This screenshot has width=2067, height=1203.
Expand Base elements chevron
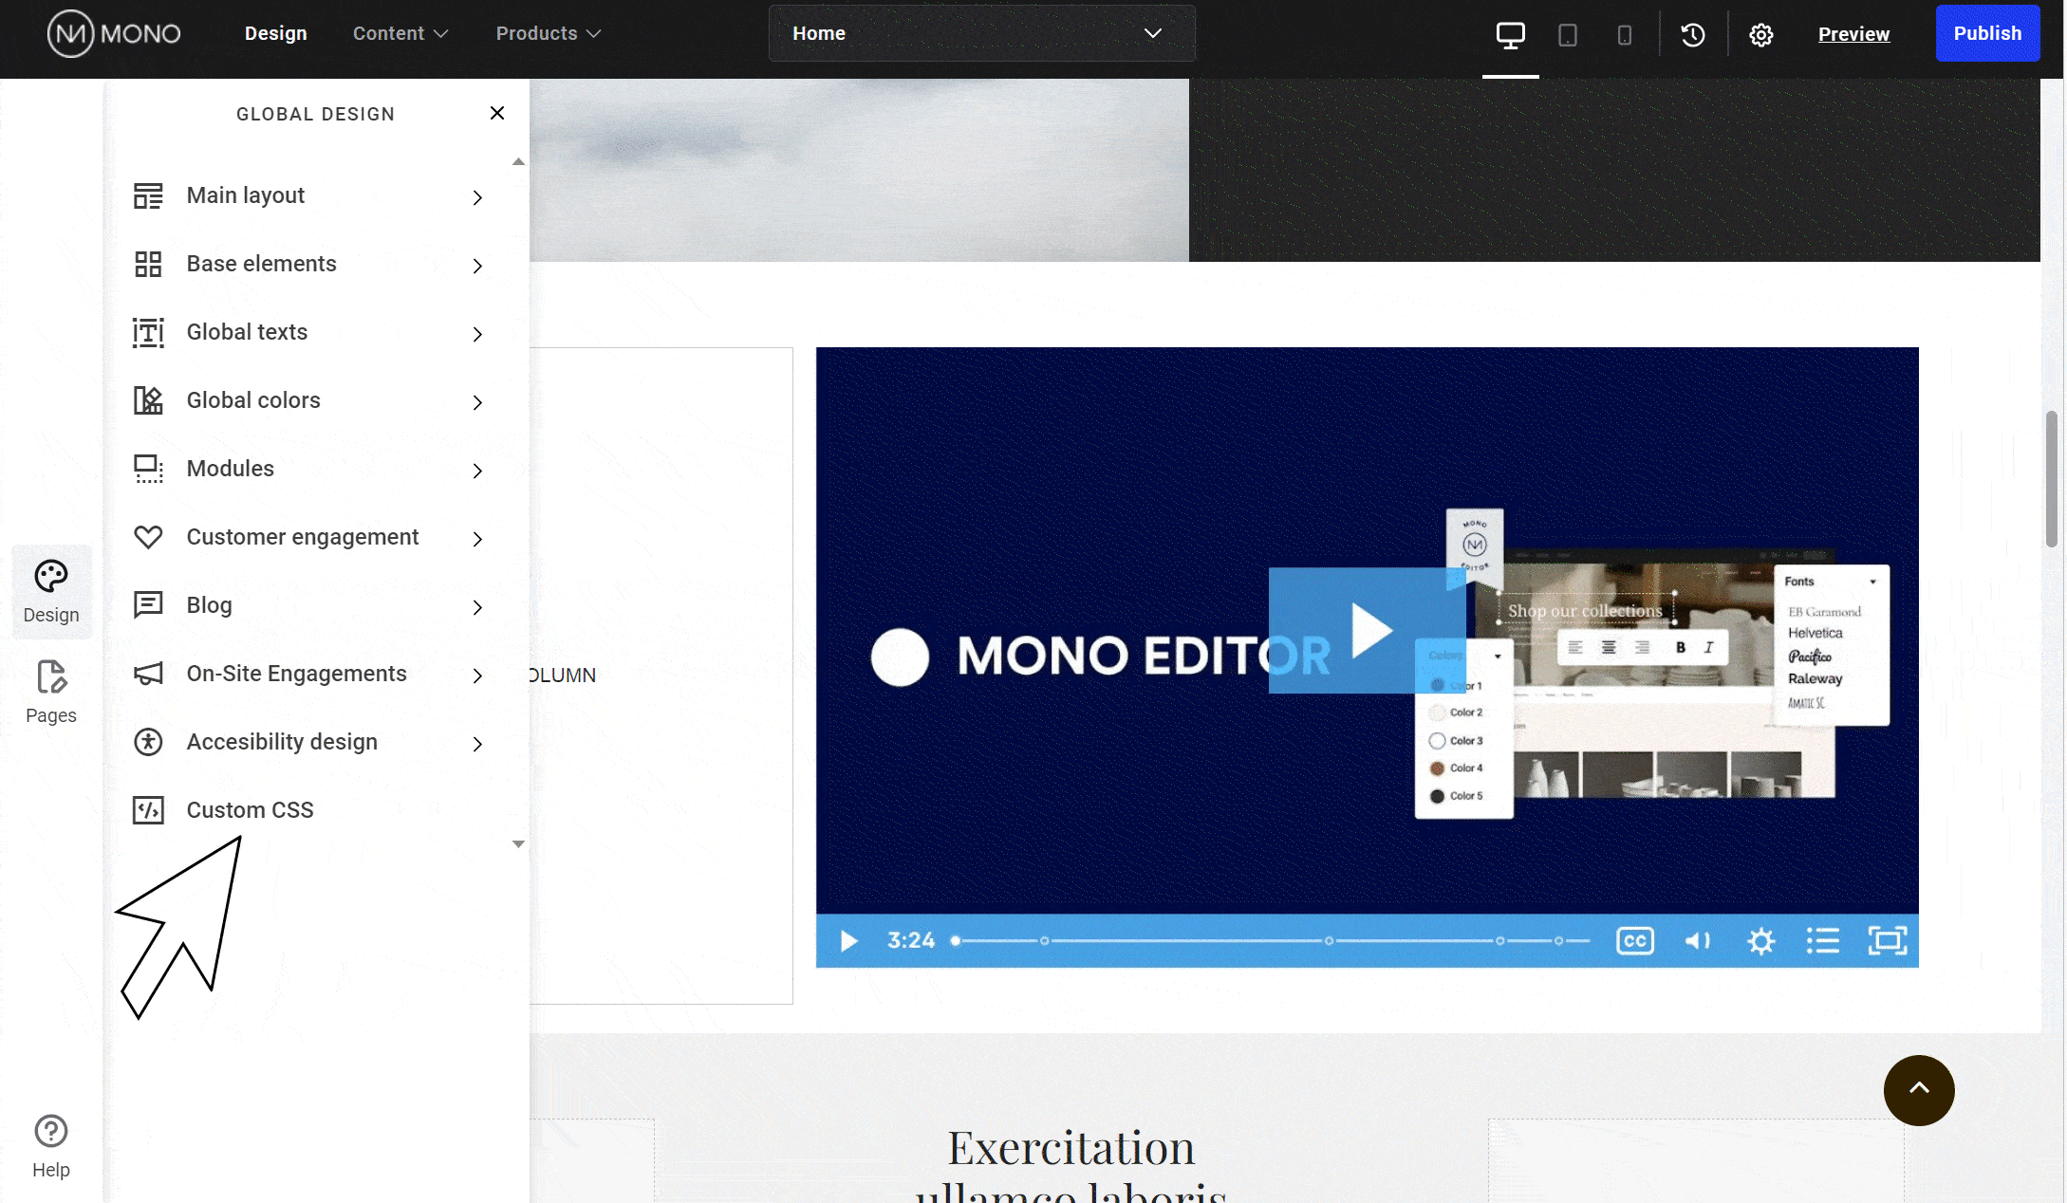coord(477,266)
